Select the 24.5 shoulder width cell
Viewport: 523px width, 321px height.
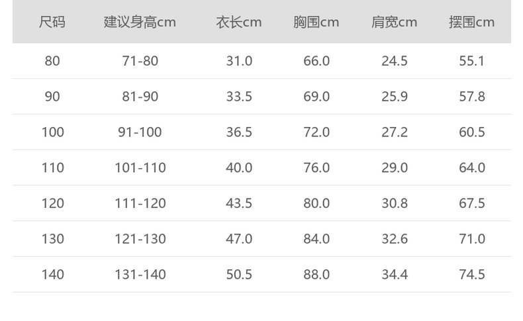(395, 61)
